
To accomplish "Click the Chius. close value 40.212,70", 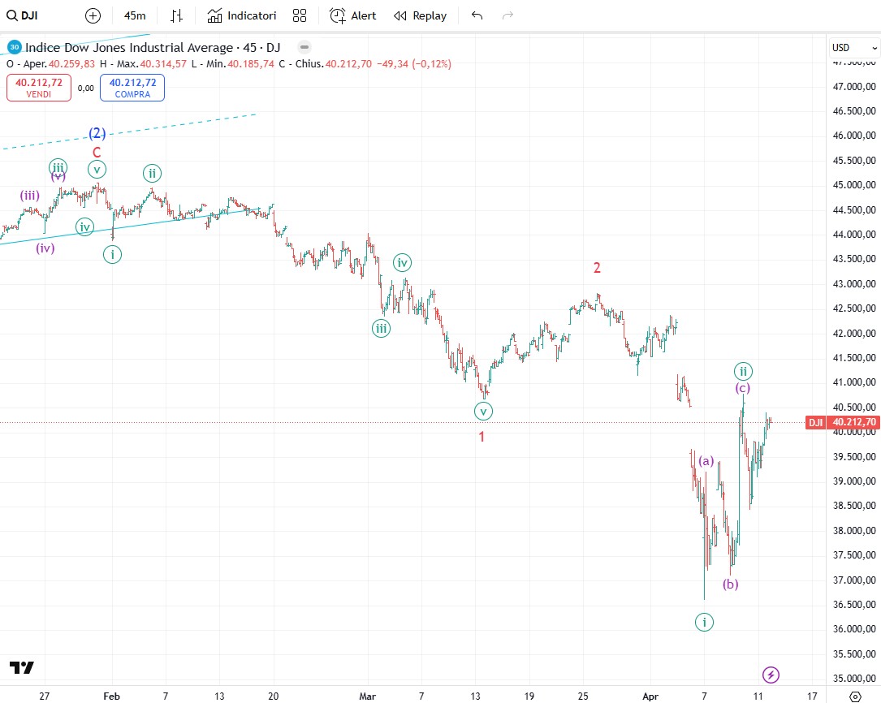I will click(x=348, y=64).
